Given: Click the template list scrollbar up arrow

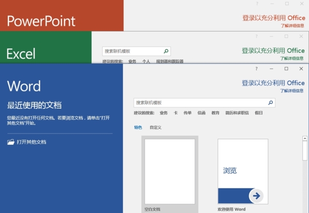Looking at the screenshot, I should [x=305, y=138].
